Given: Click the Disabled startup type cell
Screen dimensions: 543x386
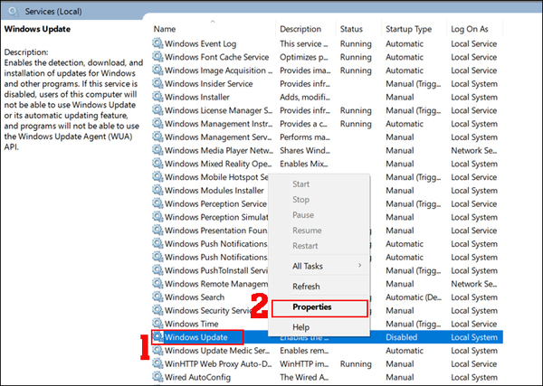Looking at the screenshot, I should point(401,337).
